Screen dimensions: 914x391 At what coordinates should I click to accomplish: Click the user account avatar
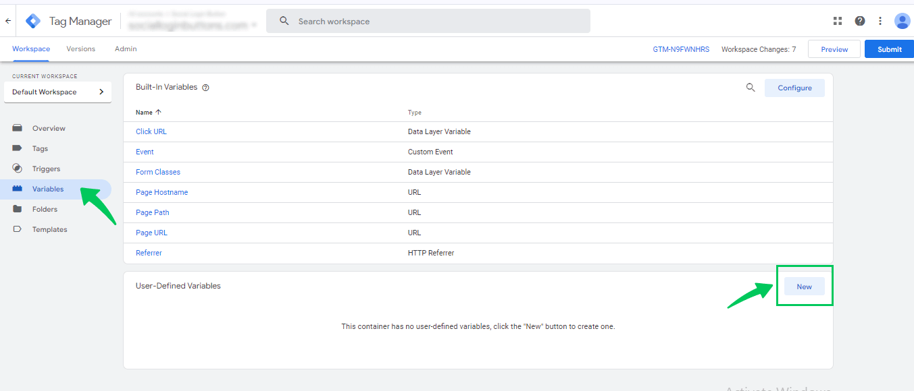[902, 21]
